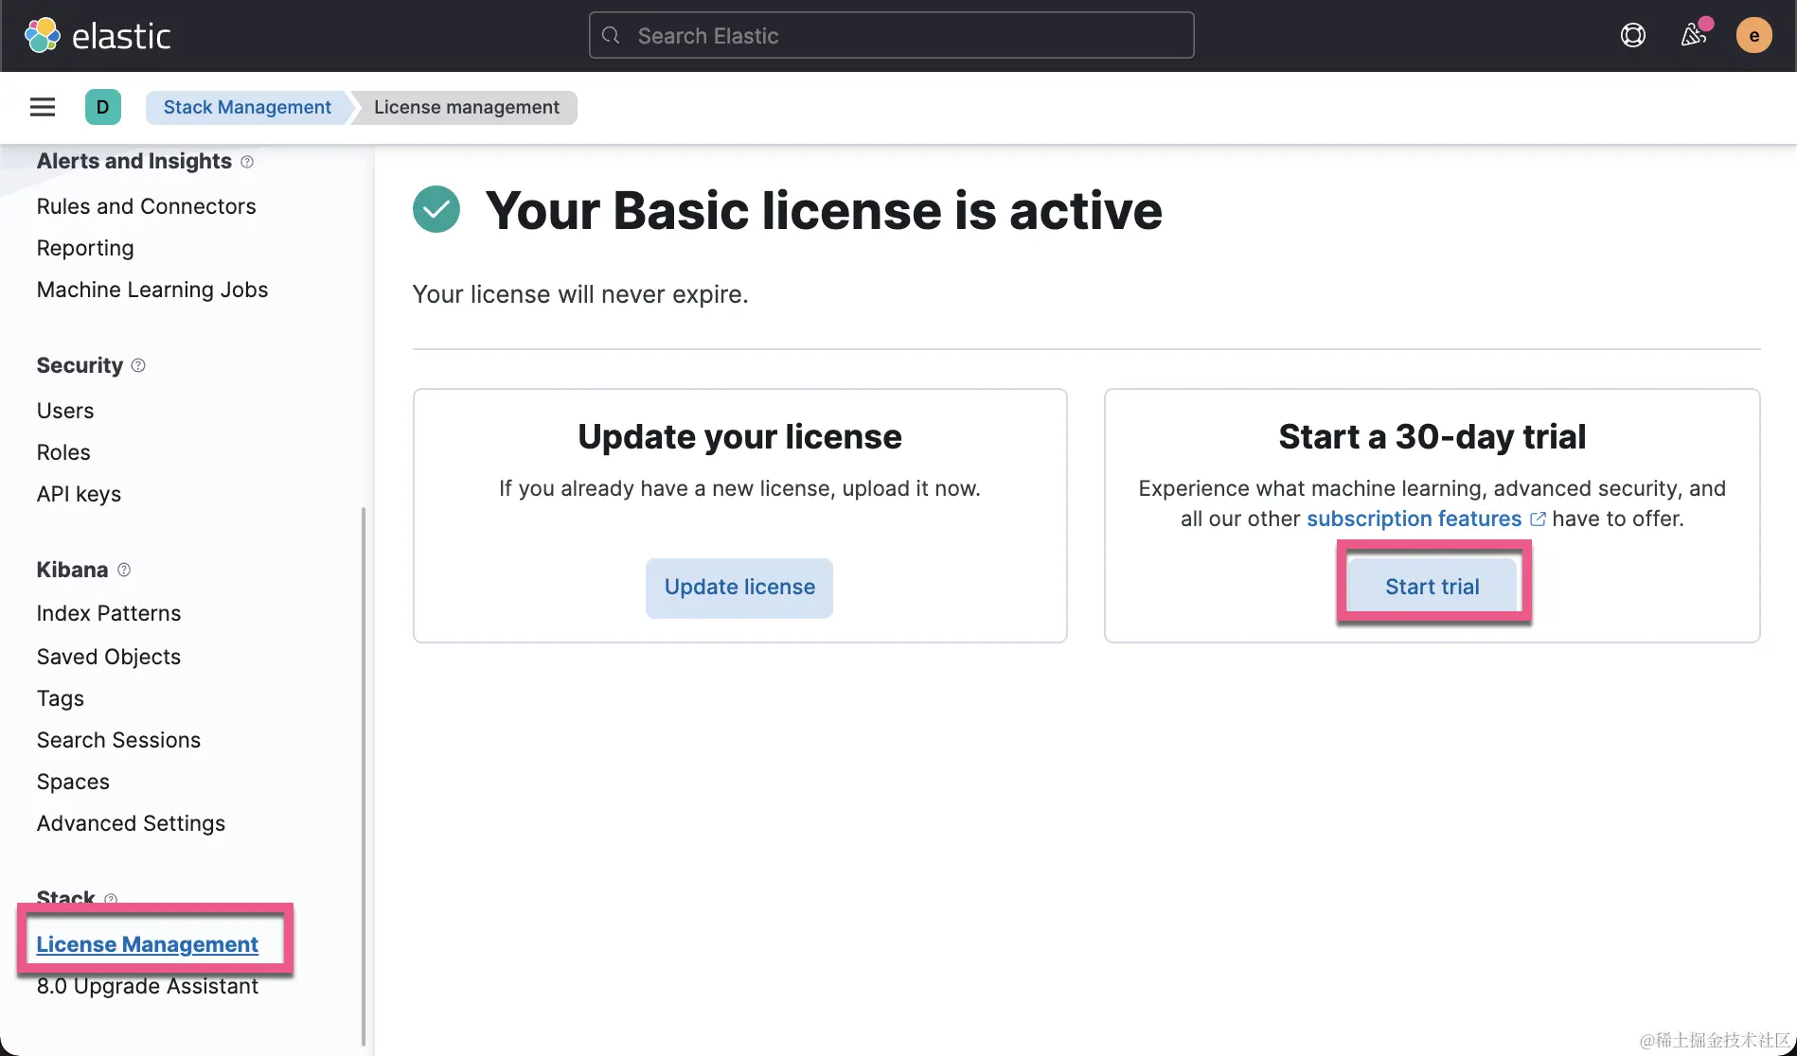
Task: Open 8.0 Upgrade Assistant
Action: [x=147, y=986]
